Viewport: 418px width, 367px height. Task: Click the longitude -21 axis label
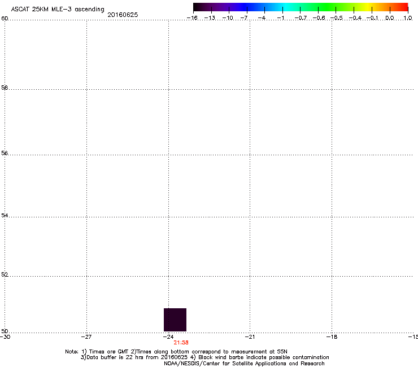click(250, 337)
